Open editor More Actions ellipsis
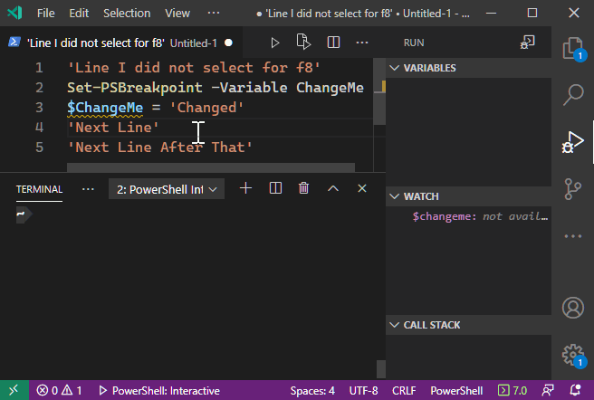Screen dimensions: 594x400 pyautogui.click(x=362, y=43)
